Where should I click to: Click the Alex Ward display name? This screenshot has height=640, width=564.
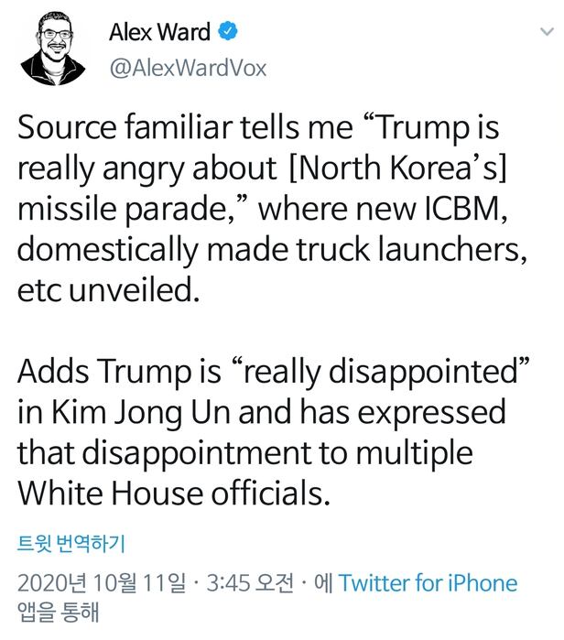[160, 32]
